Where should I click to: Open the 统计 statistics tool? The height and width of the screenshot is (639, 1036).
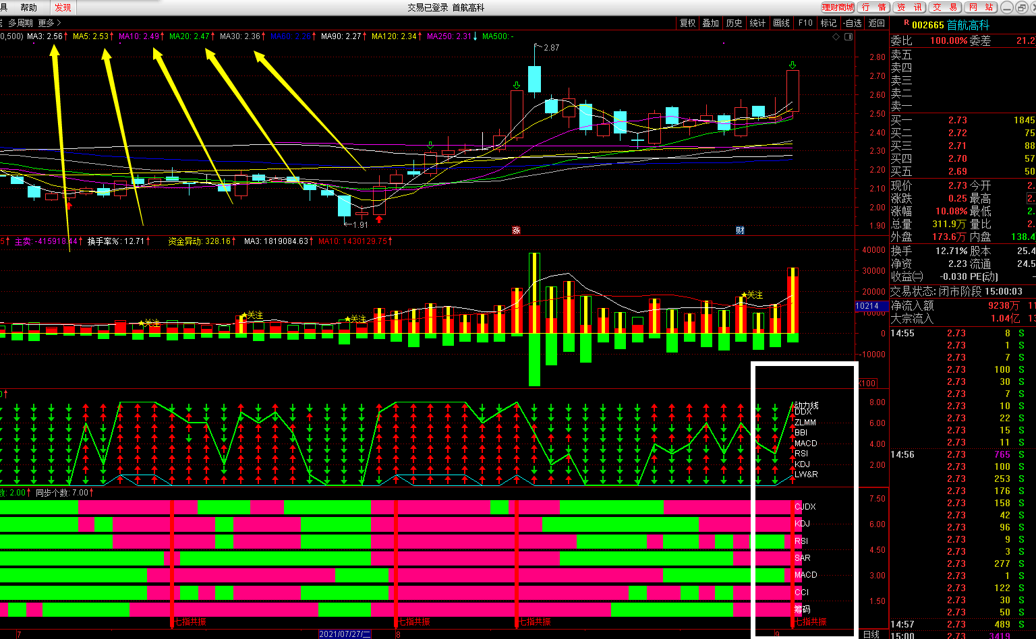click(x=758, y=23)
